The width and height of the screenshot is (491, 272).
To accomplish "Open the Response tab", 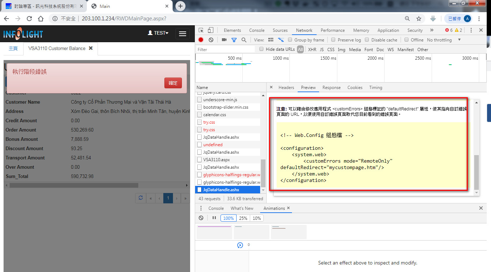I will 332,87.
